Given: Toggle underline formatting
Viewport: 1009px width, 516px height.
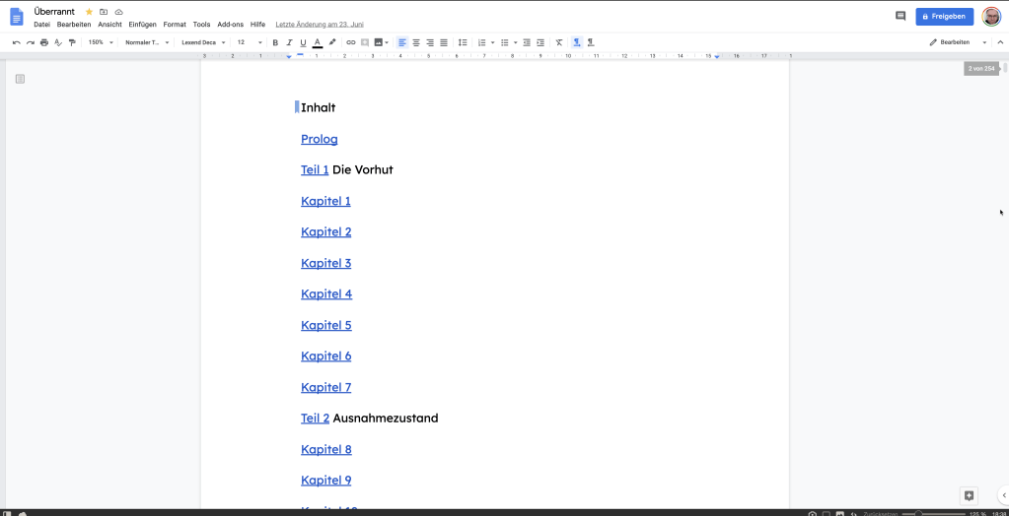Looking at the screenshot, I should (x=303, y=42).
